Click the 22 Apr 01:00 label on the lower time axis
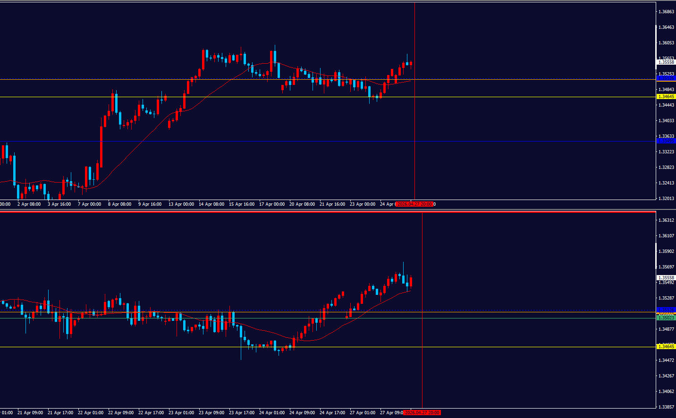This screenshot has width=676, height=418. point(91,413)
